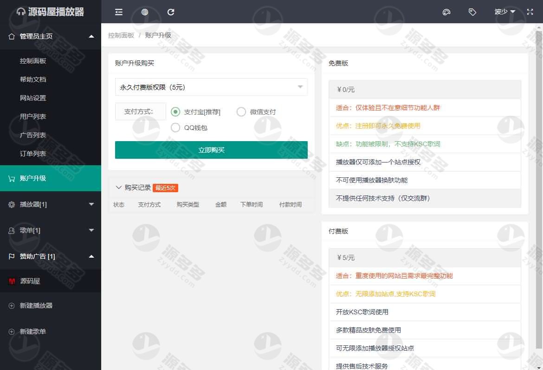Click the headphone logo icon
Screen dimensions: 543x370
click(x=21, y=12)
